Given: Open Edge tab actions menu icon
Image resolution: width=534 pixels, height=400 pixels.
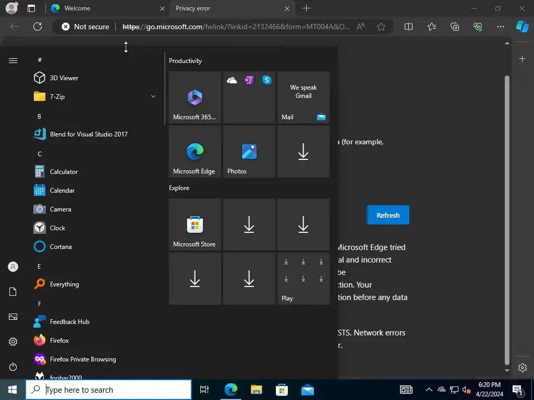Looking at the screenshot, I should [x=31, y=8].
